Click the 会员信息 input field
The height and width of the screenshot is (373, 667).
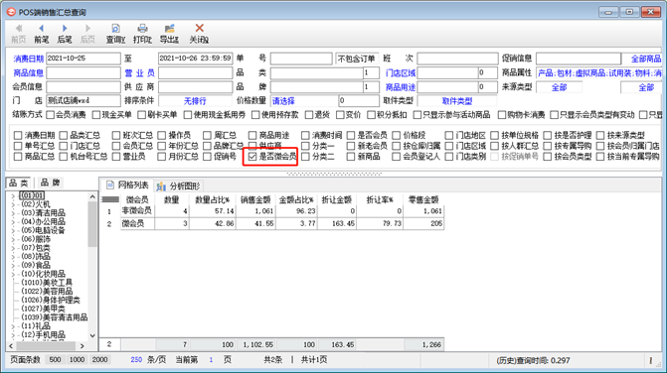coord(83,87)
